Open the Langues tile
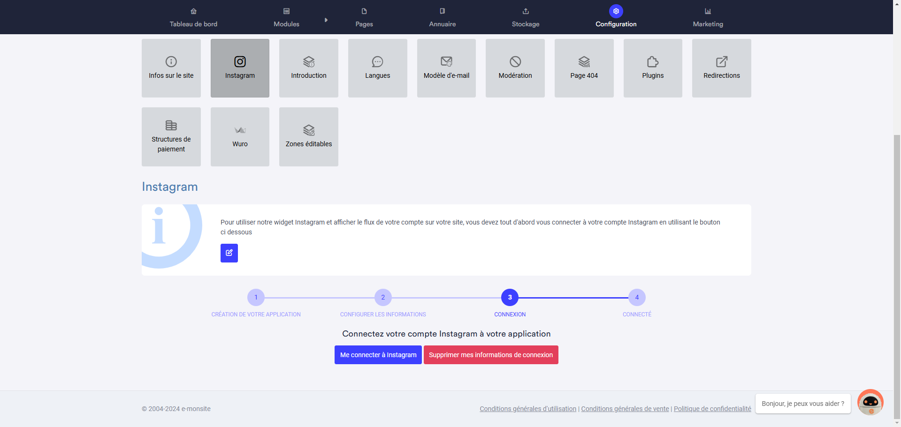 click(x=378, y=68)
